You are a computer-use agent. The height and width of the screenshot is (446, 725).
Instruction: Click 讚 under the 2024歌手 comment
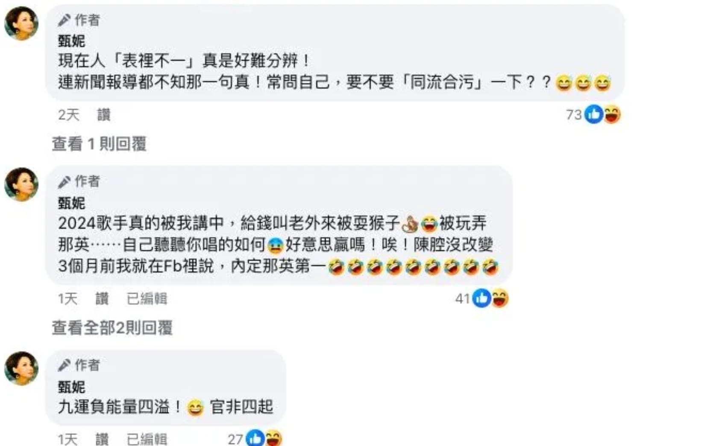coord(102,299)
